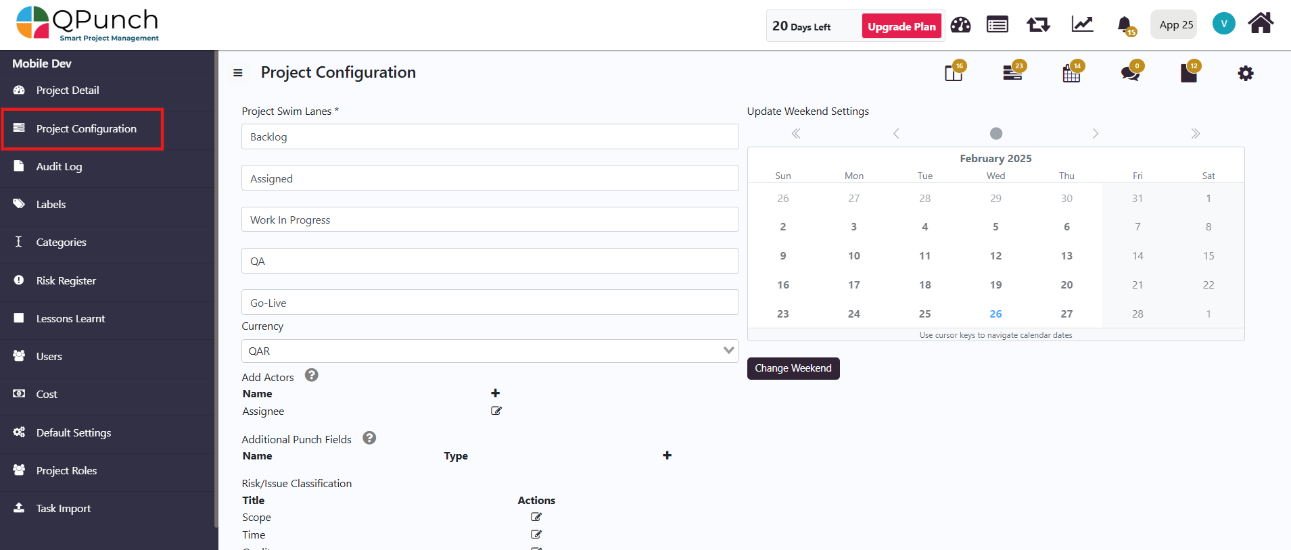1291x550 pixels.
Task: Edit the Scope classification
Action: (x=536, y=517)
